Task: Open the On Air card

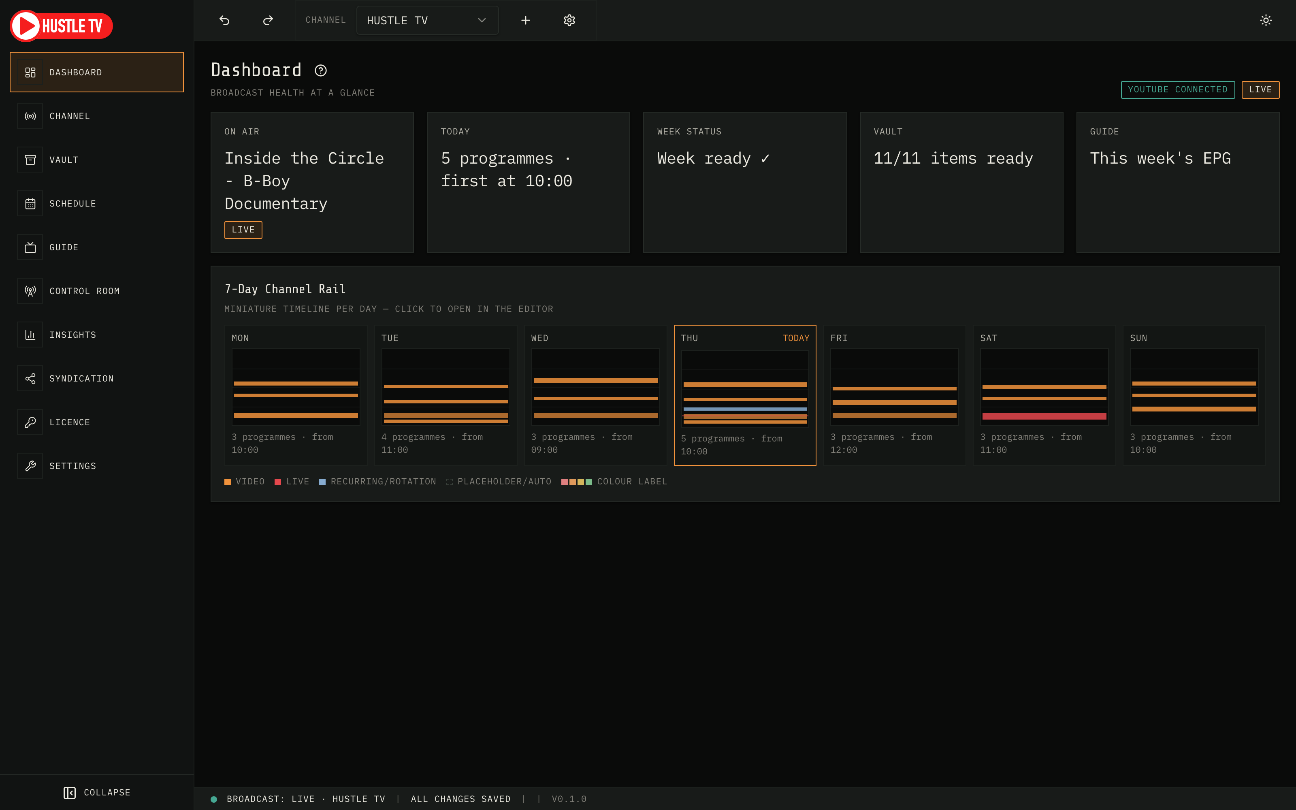Action: point(312,182)
